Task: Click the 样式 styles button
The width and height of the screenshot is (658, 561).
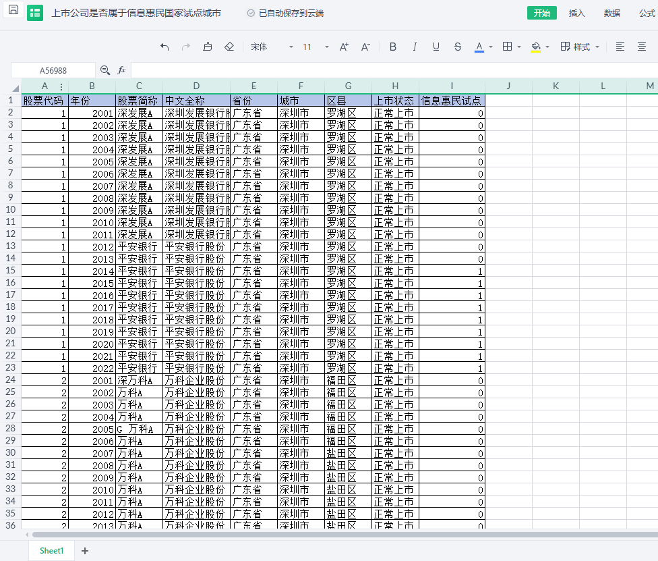Action: pyautogui.click(x=580, y=47)
